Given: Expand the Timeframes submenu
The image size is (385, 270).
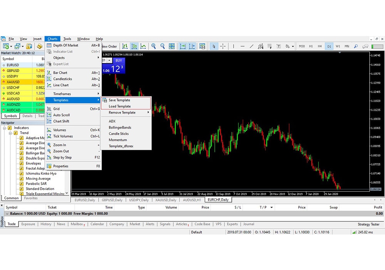Looking at the screenshot, I should click(73, 94).
